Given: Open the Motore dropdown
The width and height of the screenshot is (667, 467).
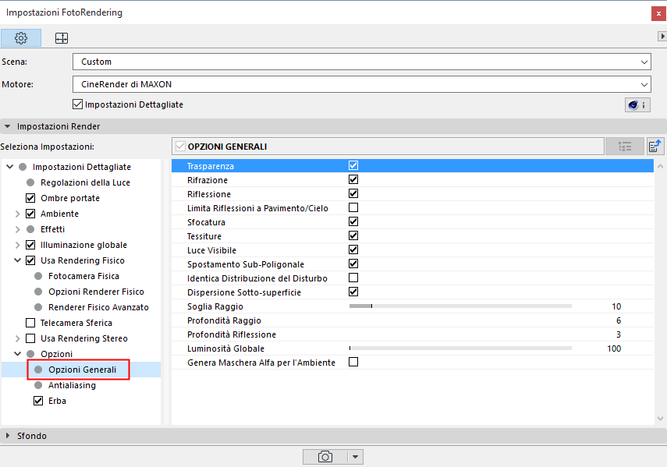Looking at the screenshot, I should point(361,84).
